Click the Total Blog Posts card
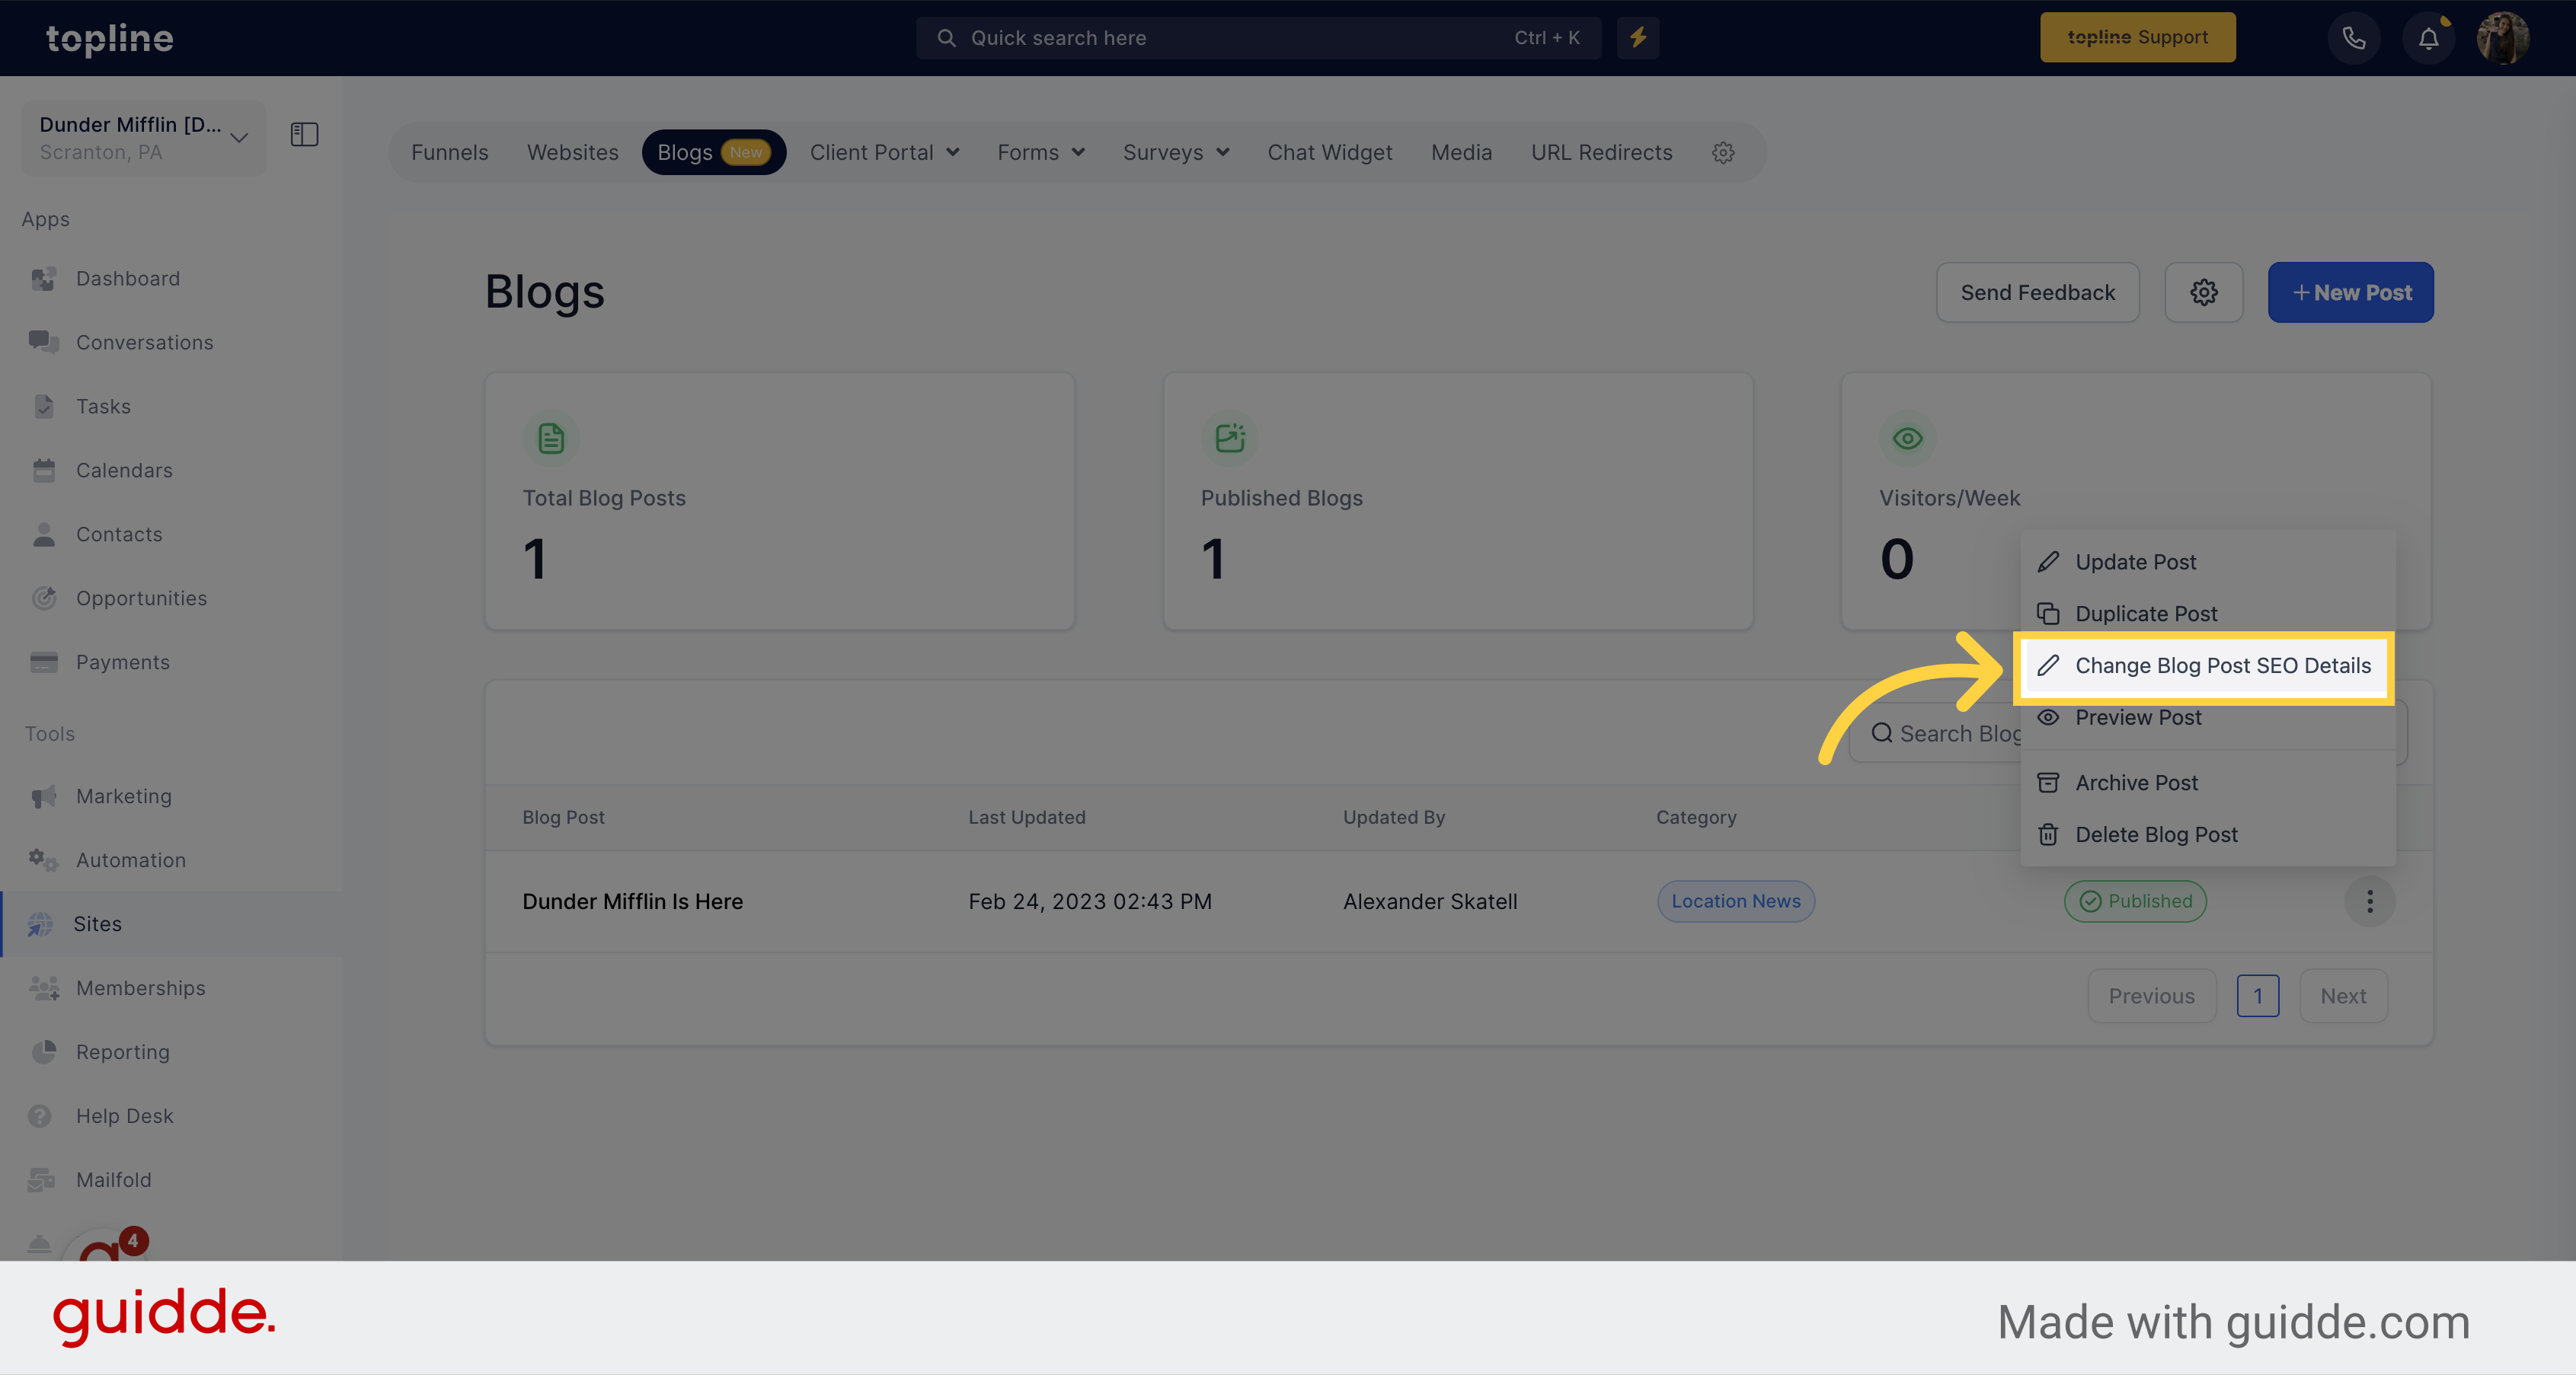This screenshot has height=1375, width=2576. [780, 502]
